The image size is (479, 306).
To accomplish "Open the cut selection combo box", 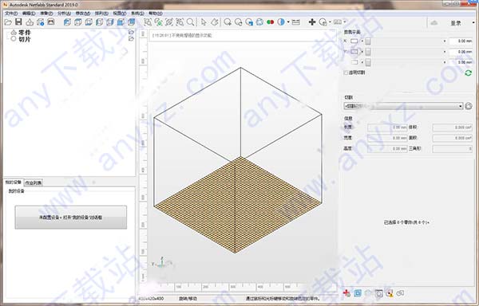I will [x=403, y=106].
